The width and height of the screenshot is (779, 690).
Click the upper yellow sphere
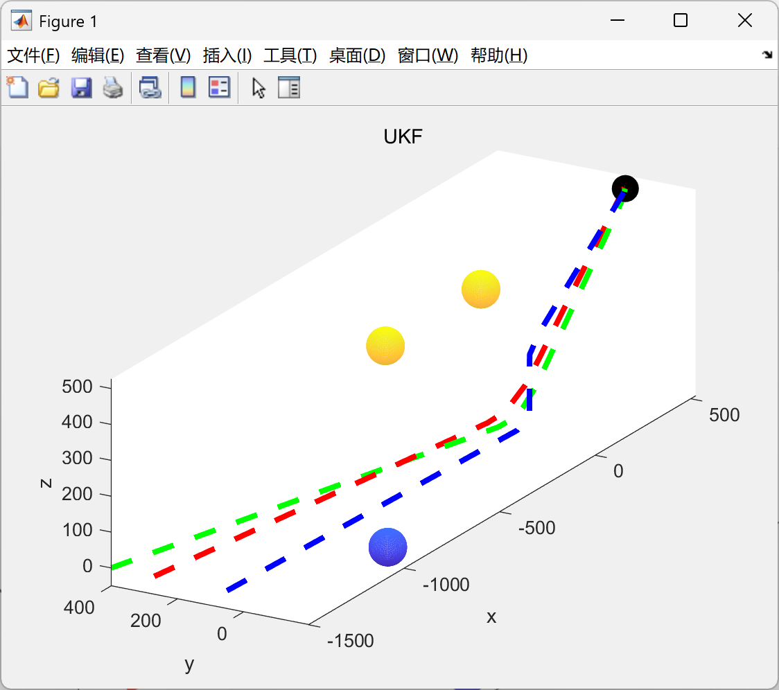pyautogui.click(x=480, y=289)
